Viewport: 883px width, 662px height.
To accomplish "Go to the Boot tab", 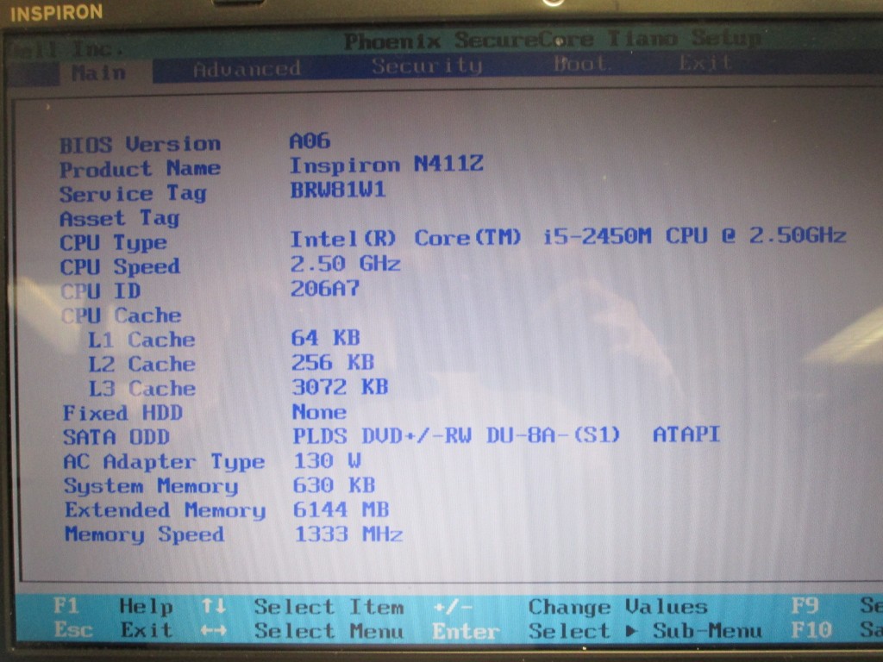I will (x=580, y=64).
